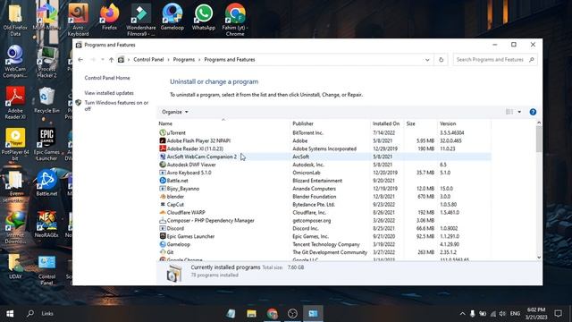Open the Gameloop desktop icon
This screenshot has height=322, width=572.
tap(172, 18)
